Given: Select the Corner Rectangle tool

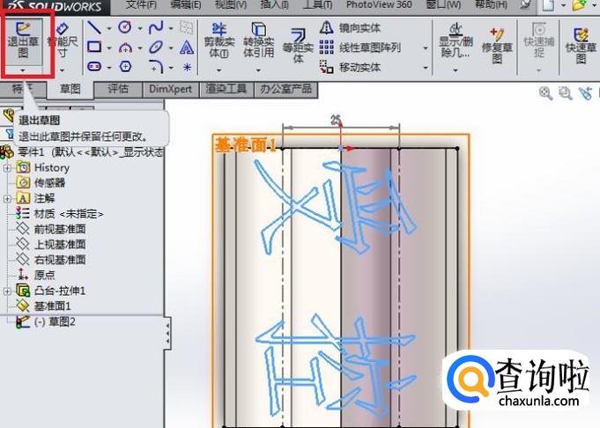Looking at the screenshot, I should [94, 47].
